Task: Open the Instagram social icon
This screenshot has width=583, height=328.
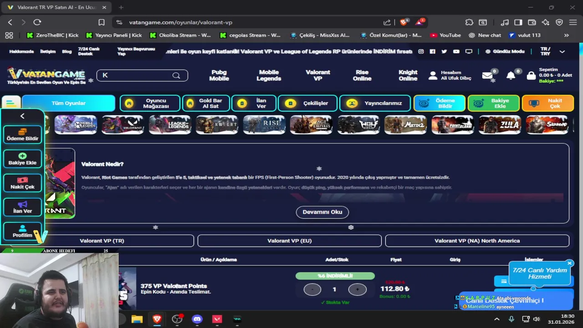Action: click(x=421, y=51)
